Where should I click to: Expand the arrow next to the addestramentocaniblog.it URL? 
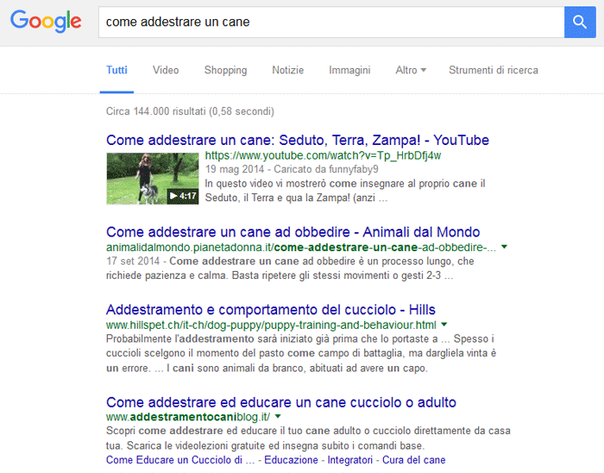coord(278,416)
